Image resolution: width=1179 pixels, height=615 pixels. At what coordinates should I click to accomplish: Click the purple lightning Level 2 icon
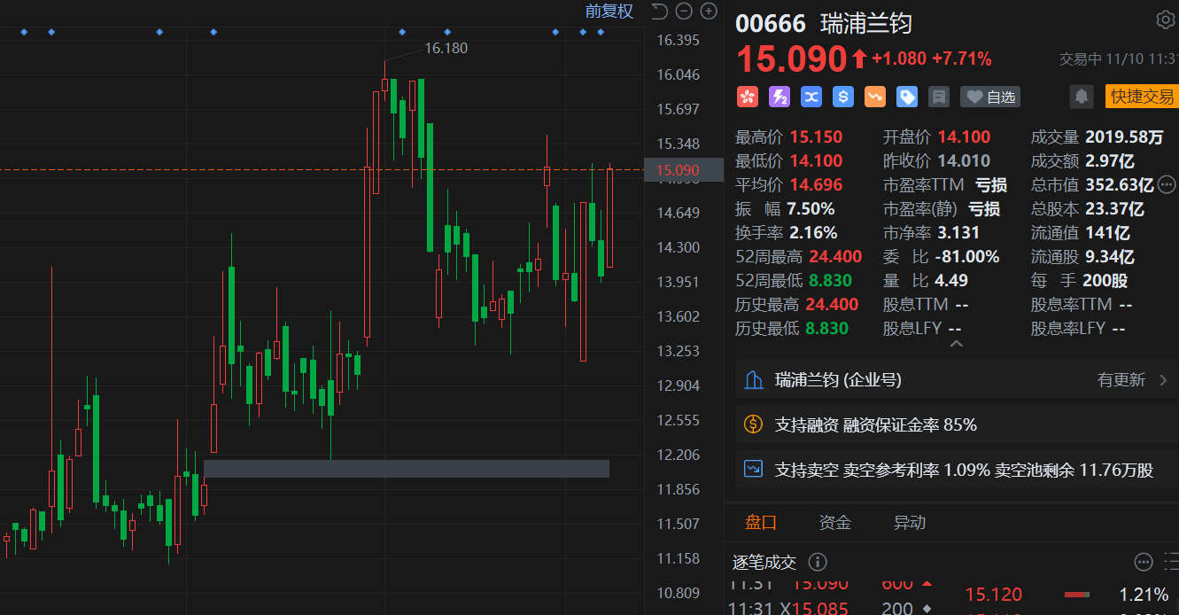coord(779,97)
